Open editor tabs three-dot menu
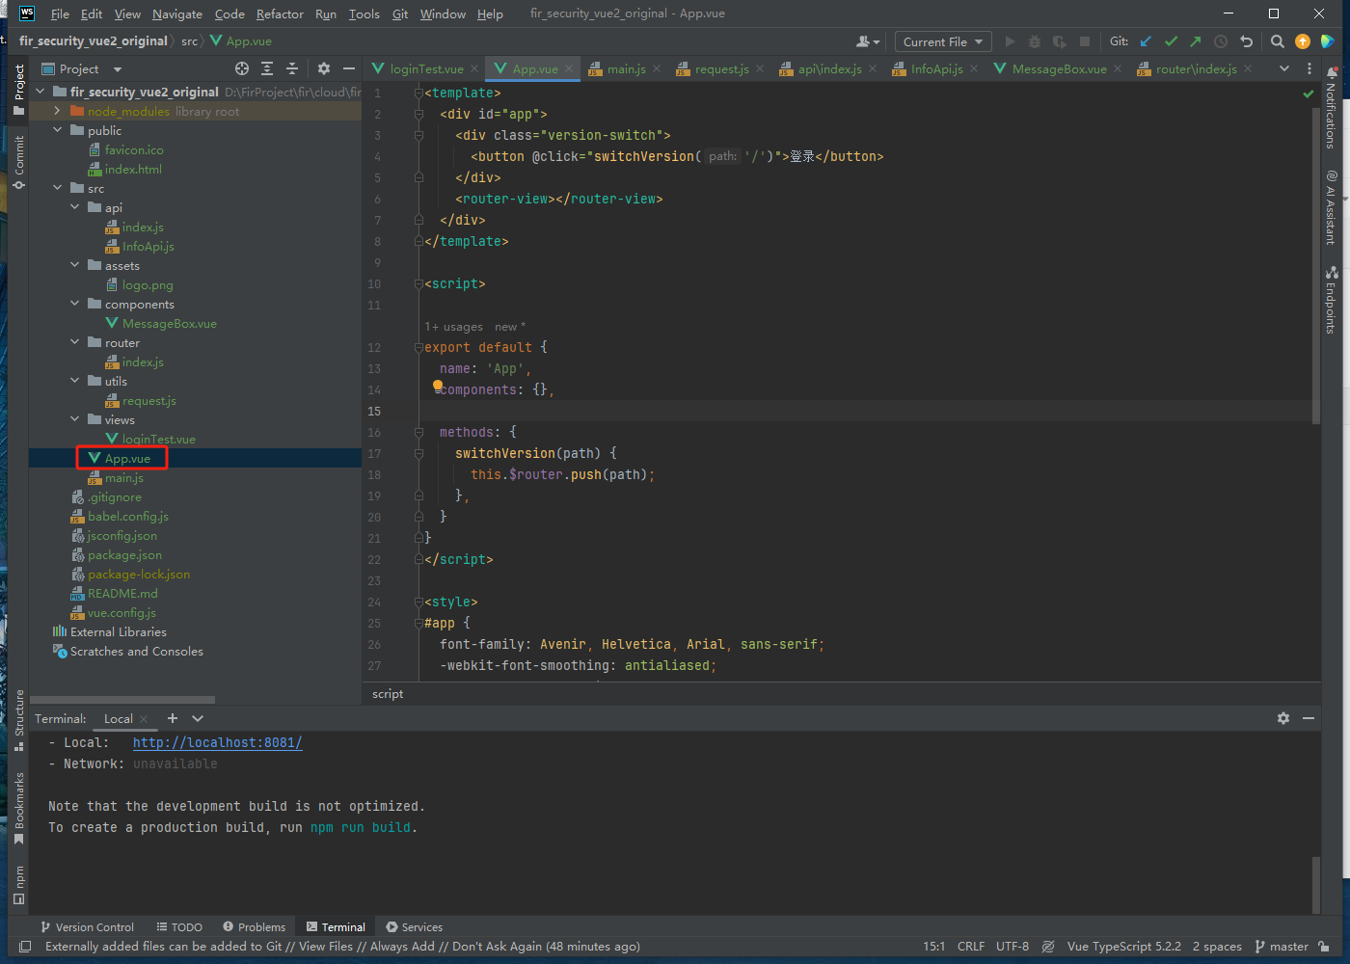The image size is (1350, 964). coord(1309,68)
